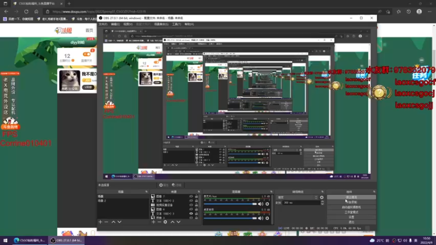Open the 文件(F) menu in OBS

(103, 24)
